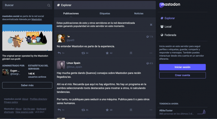Click the 4 h timestamp on Linux Spain post
The width and height of the screenshot is (217, 119).
[151, 63]
